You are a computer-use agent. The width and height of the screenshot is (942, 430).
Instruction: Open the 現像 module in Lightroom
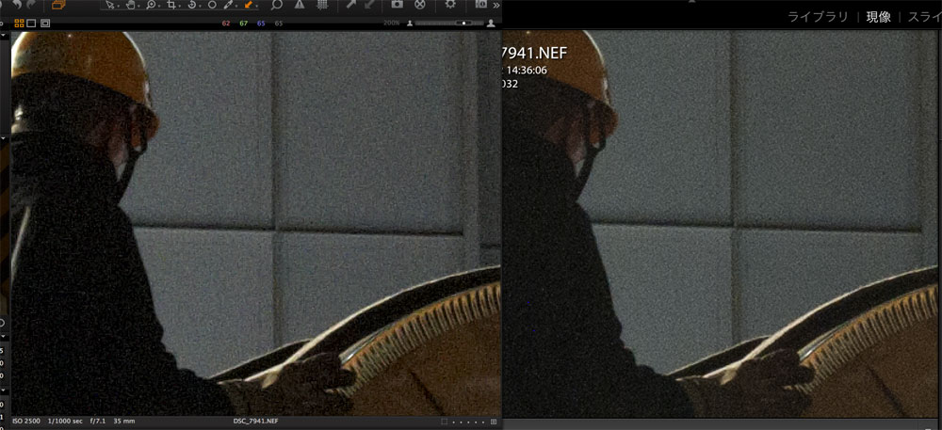(x=878, y=17)
